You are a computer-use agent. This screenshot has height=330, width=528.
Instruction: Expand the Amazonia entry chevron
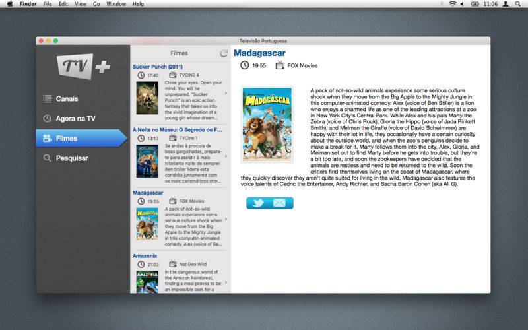click(226, 282)
